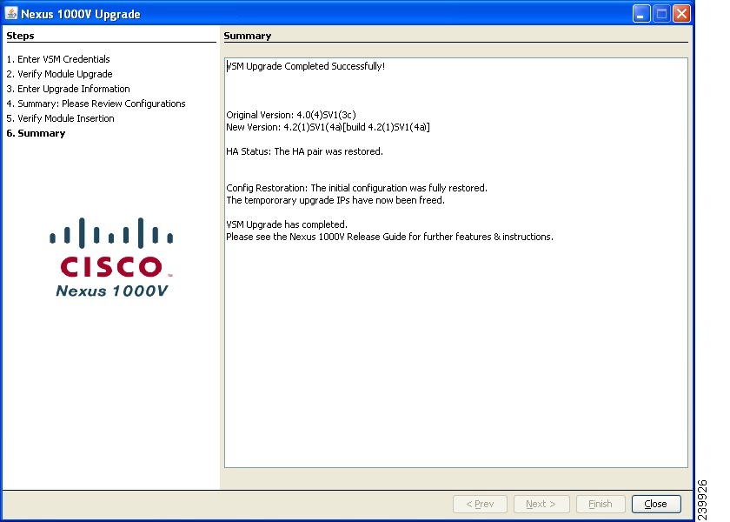This screenshot has width=730, height=522.
Task: Select step 2 Verify Module Upgrade
Action: tap(60, 74)
